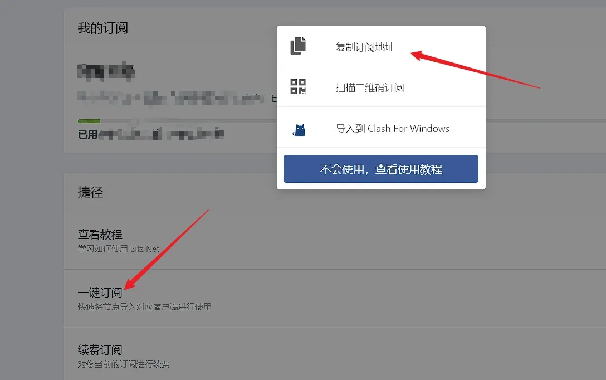Select the 复制订阅地址 option
The width and height of the screenshot is (606, 380).
(381, 46)
